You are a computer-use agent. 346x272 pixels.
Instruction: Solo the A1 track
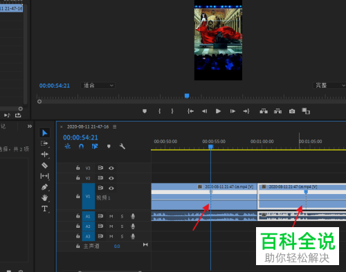[122, 216]
